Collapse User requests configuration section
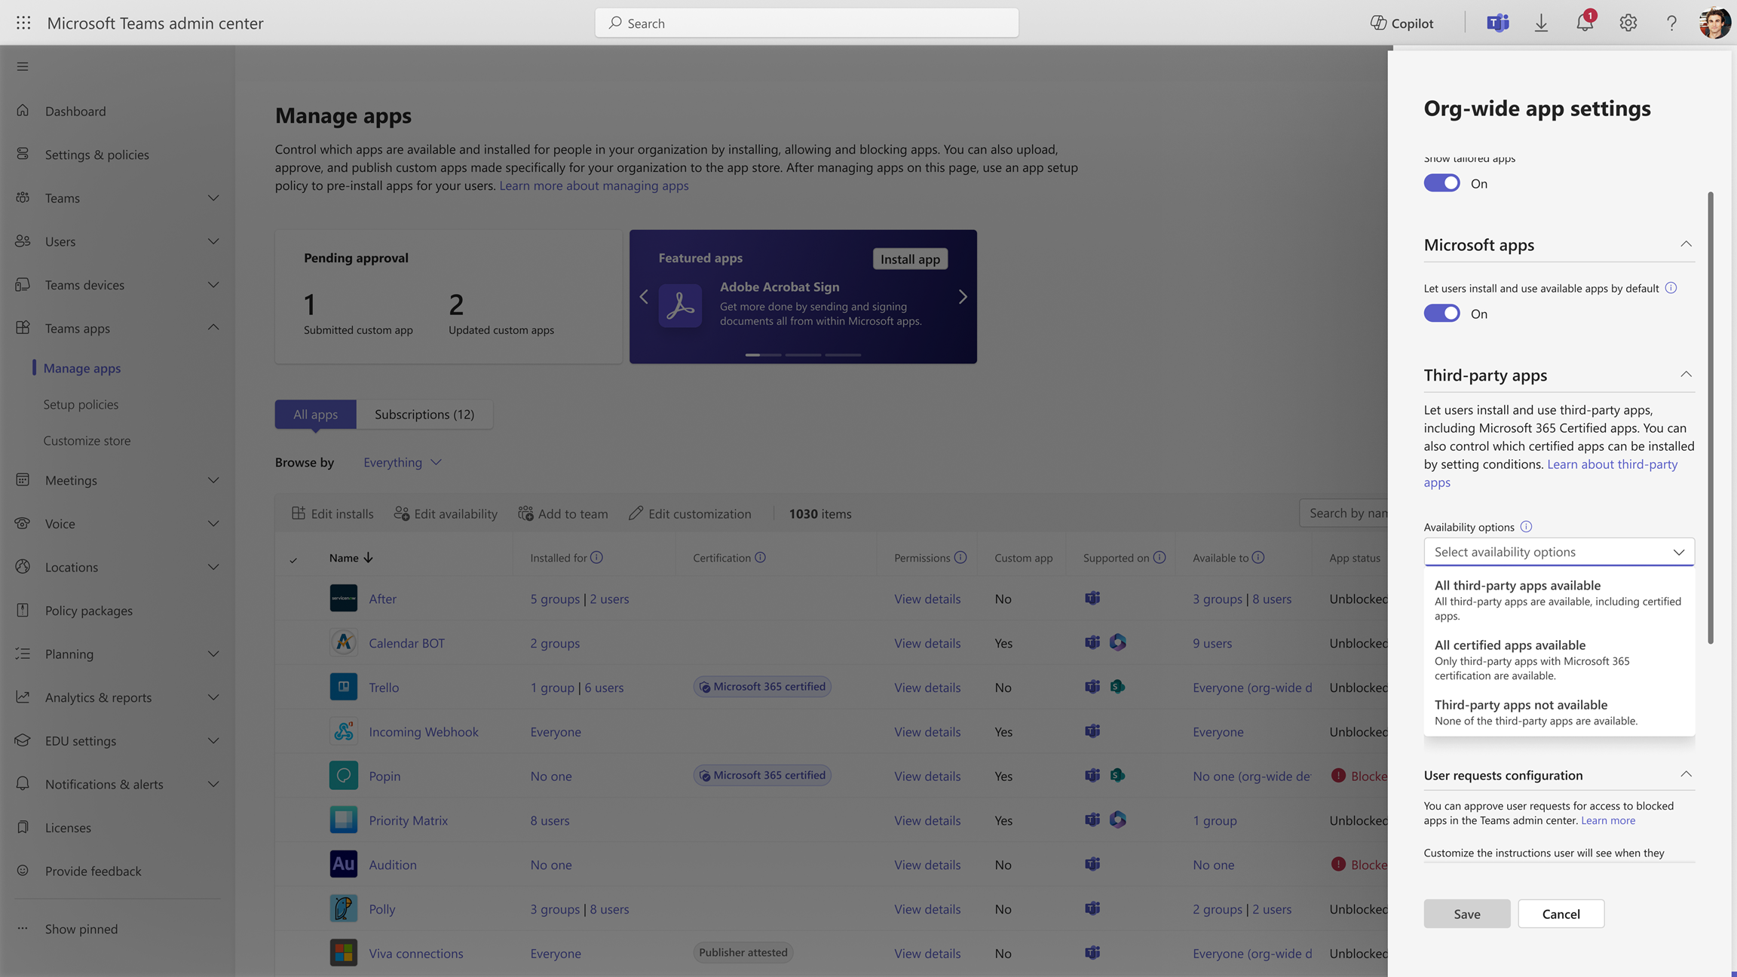The height and width of the screenshot is (977, 1737). click(x=1686, y=774)
